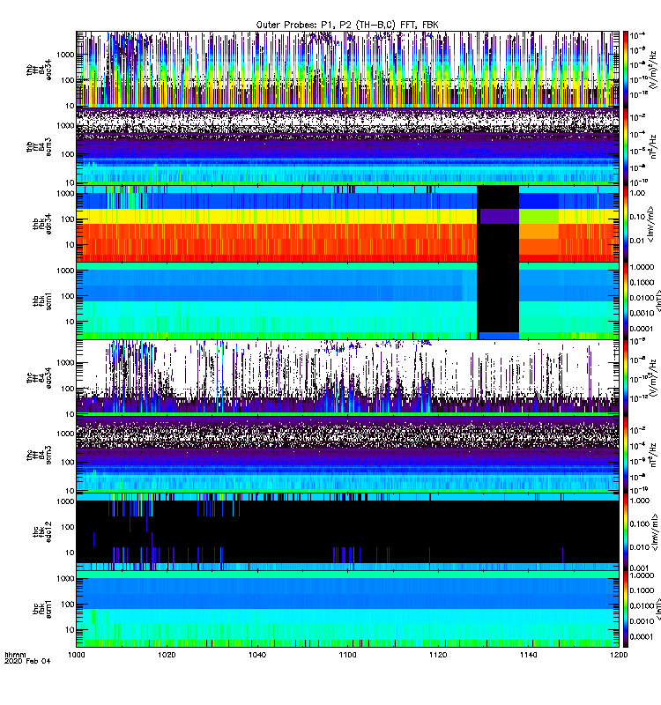Click the "thb fbk scm1" y-axis title
Screen dimensions: 661x705
click(41, 301)
